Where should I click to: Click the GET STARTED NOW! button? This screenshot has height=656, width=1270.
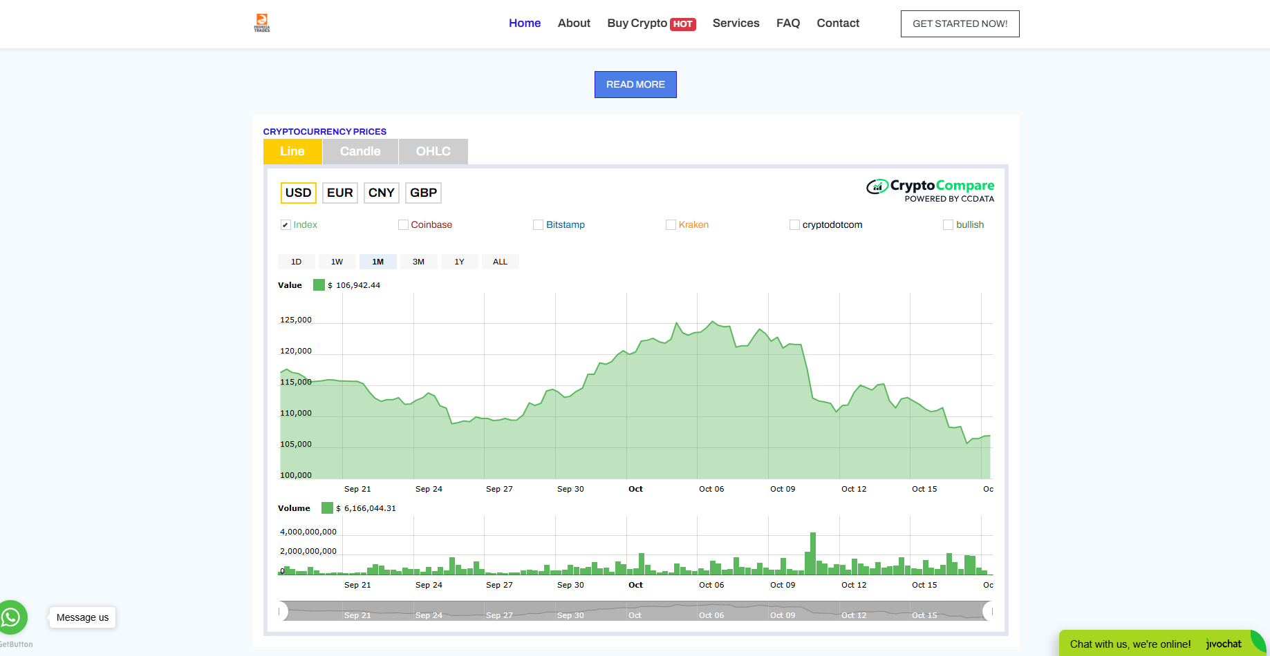(960, 23)
